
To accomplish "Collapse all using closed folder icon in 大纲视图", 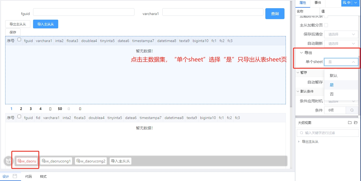I will 350,123.
